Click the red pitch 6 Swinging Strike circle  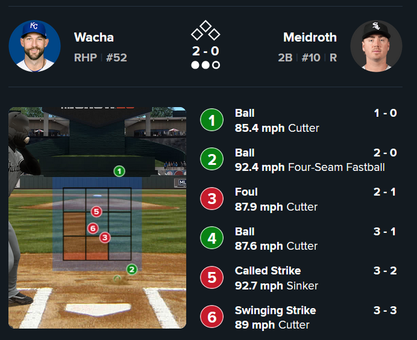click(x=212, y=317)
